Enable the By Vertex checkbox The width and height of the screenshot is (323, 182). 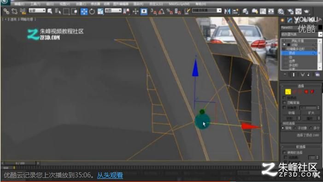284,97
